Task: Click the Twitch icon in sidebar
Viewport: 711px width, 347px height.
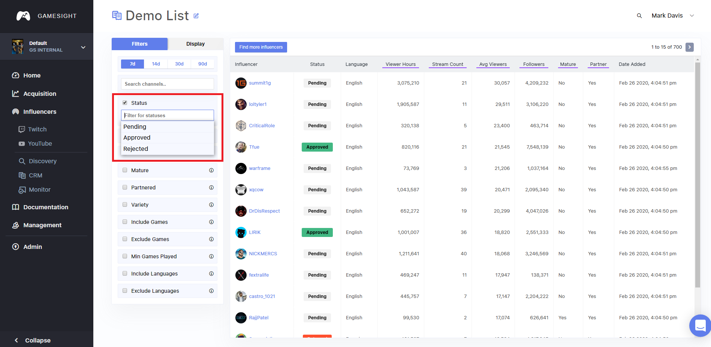Action: (x=22, y=129)
